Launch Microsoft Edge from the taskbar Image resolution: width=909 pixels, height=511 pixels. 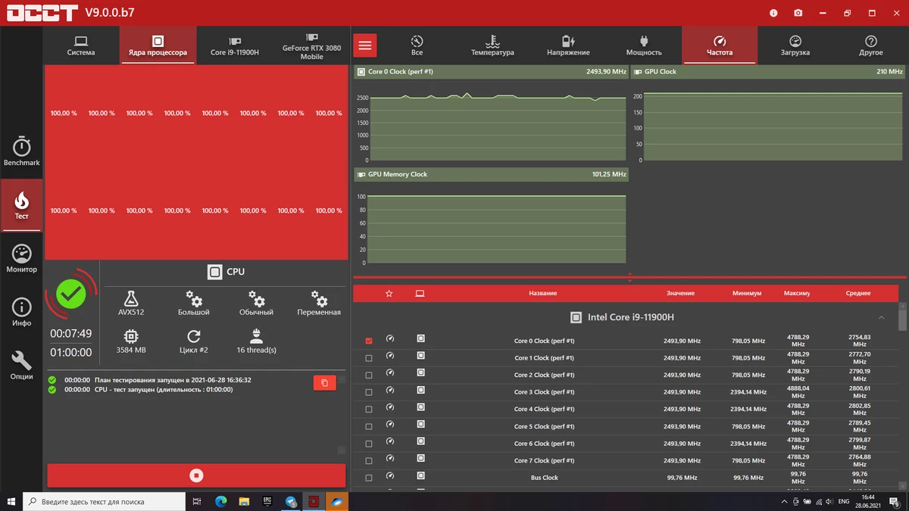point(221,501)
